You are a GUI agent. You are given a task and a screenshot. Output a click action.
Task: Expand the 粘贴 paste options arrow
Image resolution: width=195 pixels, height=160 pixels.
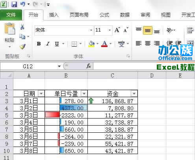[9, 47]
